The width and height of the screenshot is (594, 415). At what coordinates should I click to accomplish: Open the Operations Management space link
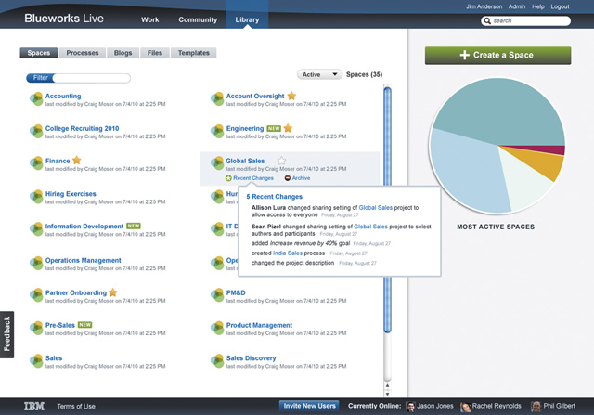(83, 260)
